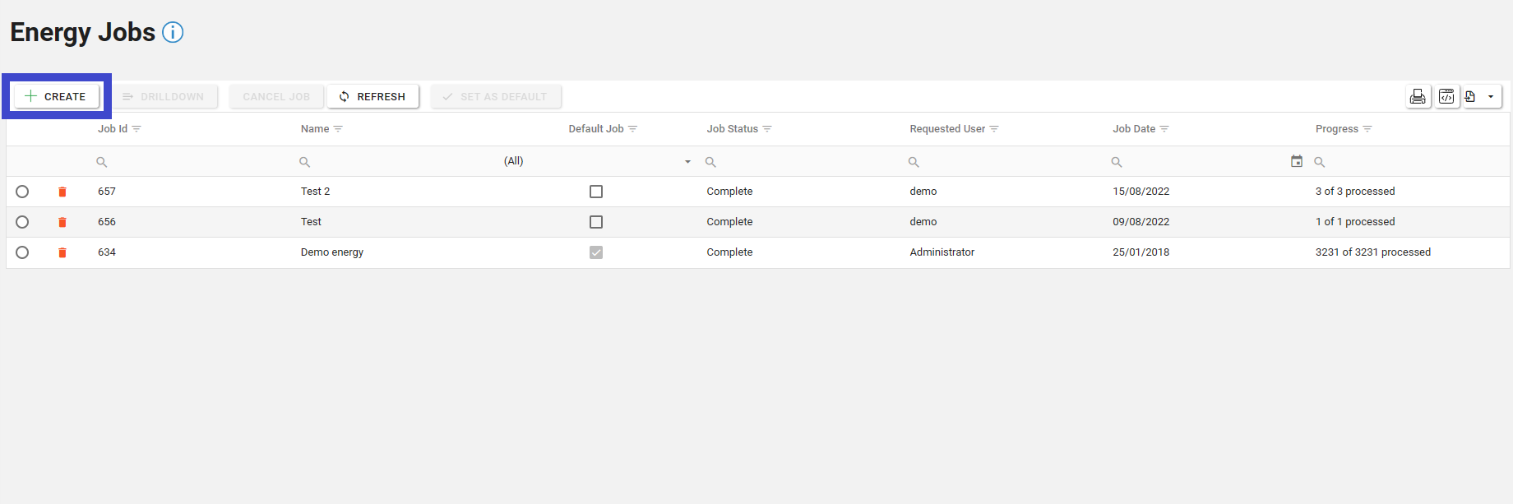Click the Requested User search filter field

1003,162
